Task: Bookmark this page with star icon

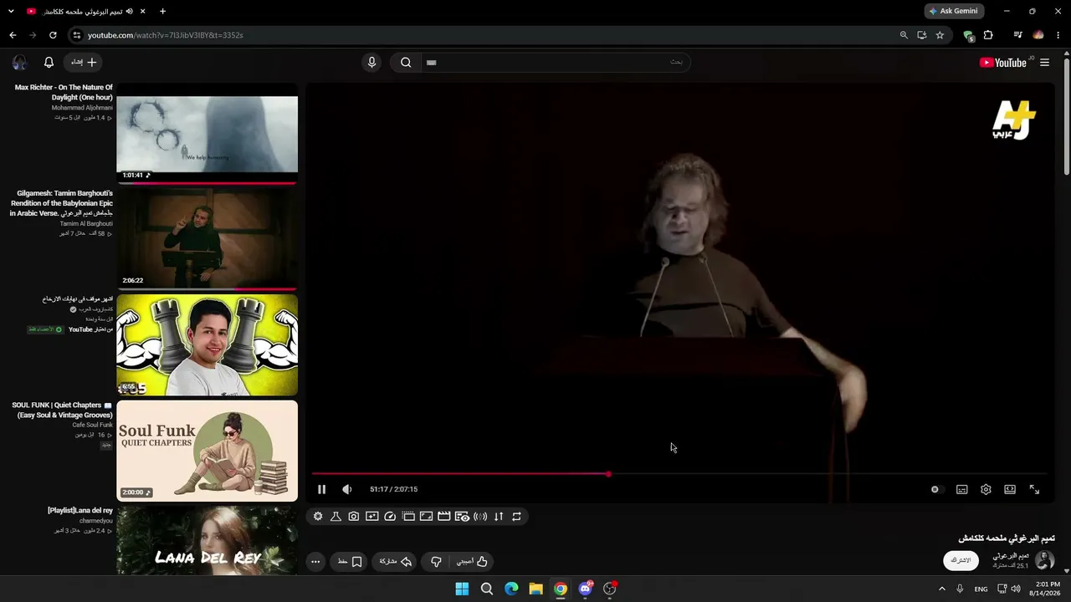Action: [940, 35]
